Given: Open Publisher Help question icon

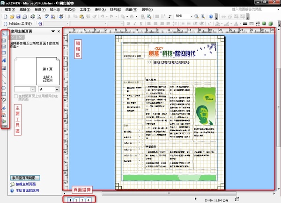Looking at the screenshot, I should pos(211,16).
